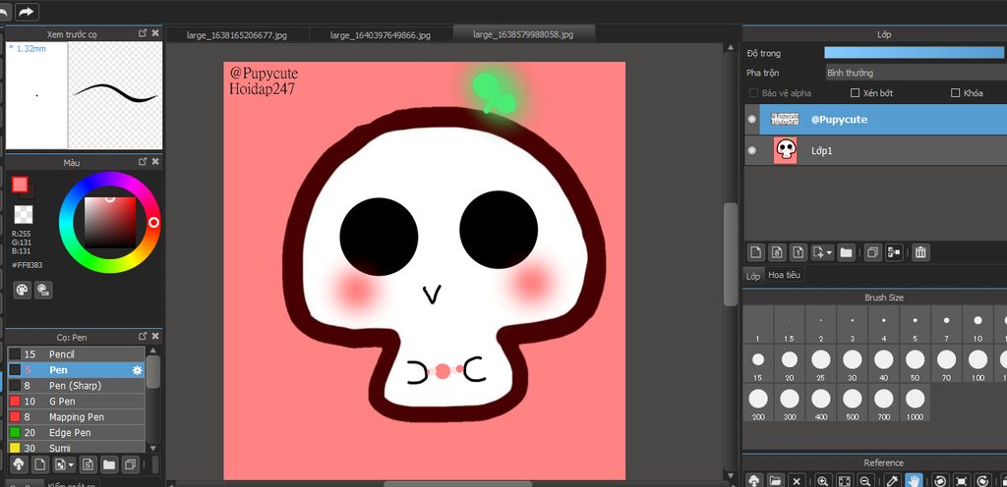Zoom in reference panel
The image size is (1007, 487).
coord(823,480)
